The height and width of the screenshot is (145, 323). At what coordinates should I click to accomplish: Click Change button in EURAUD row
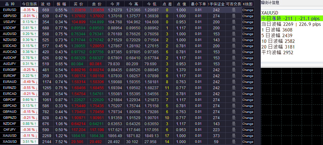pos(248,82)
